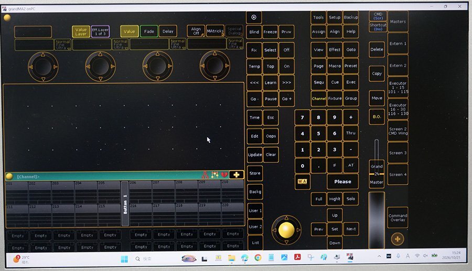Click the broken heart icon in command line
This screenshot has height=271, width=472.
(224, 175)
